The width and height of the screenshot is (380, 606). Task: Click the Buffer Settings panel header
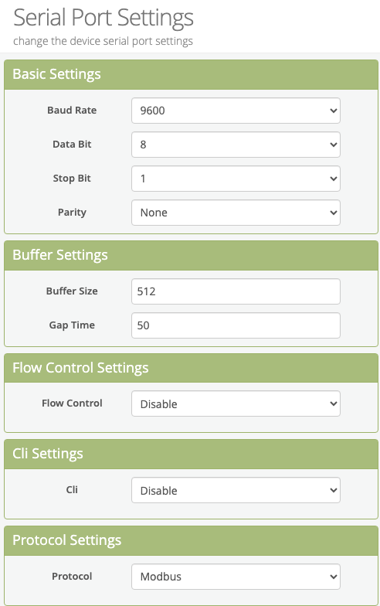pos(192,255)
